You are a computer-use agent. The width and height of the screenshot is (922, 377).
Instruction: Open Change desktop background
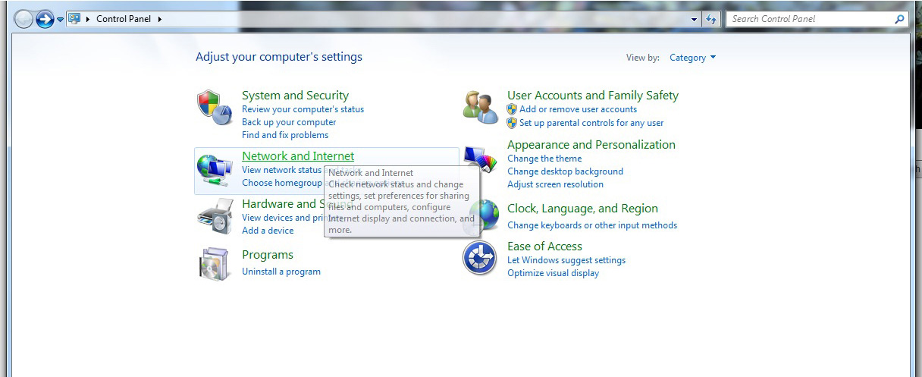click(x=565, y=171)
